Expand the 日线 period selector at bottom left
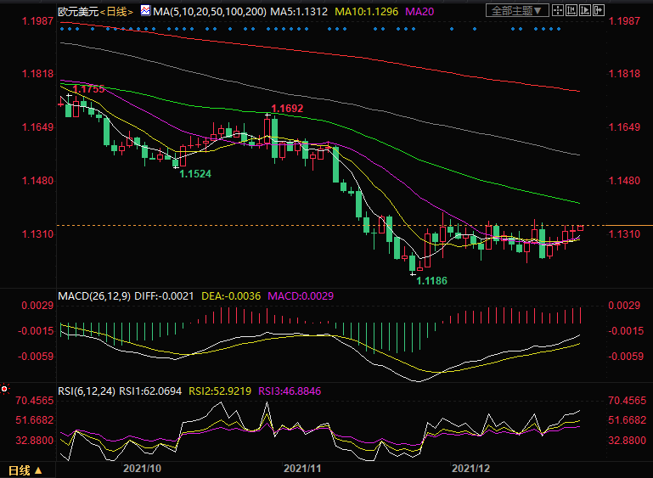 click(x=24, y=470)
